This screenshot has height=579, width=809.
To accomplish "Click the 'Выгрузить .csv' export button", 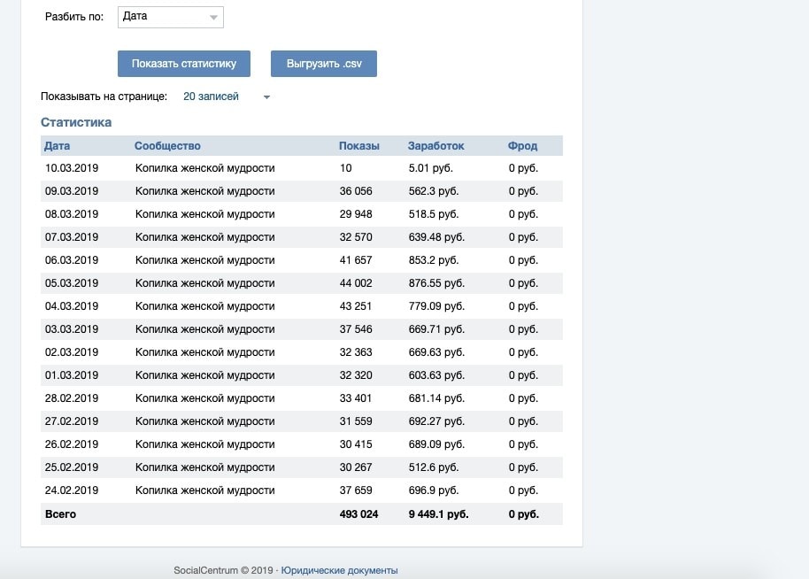I will [324, 64].
